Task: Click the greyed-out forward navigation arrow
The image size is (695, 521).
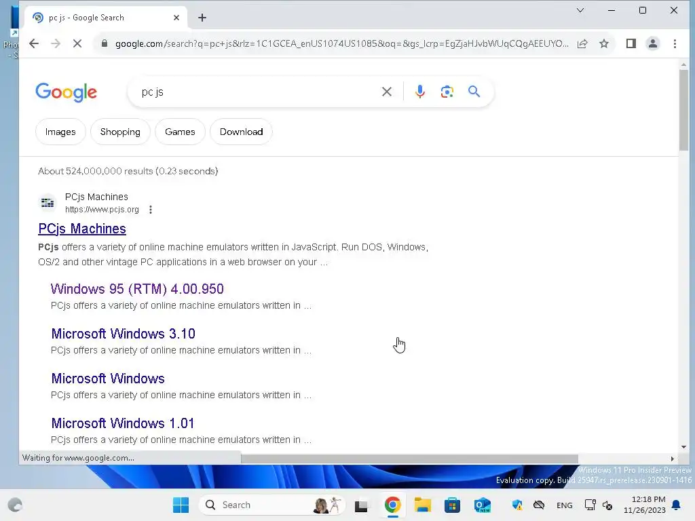Action: pyautogui.click(x=56, y=43)
